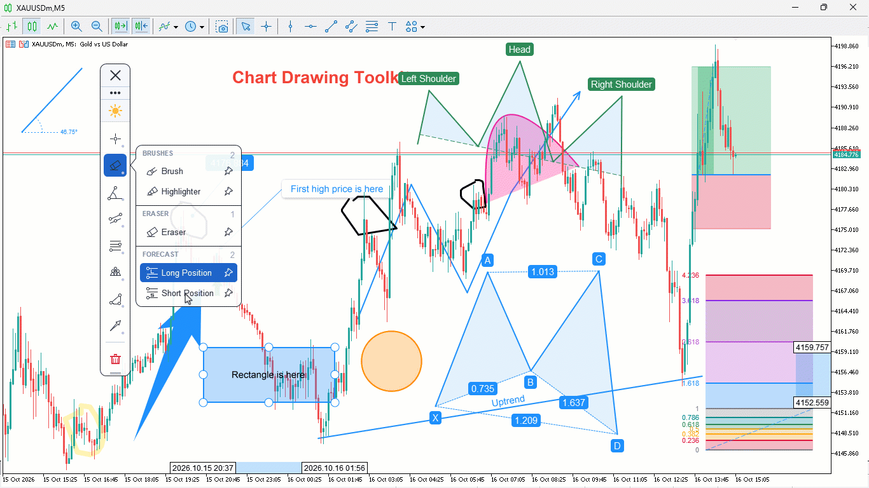Select the standard cursor arrow tool
The width and height of the screenshot is (869, 488).
click(x=246, y=27)
